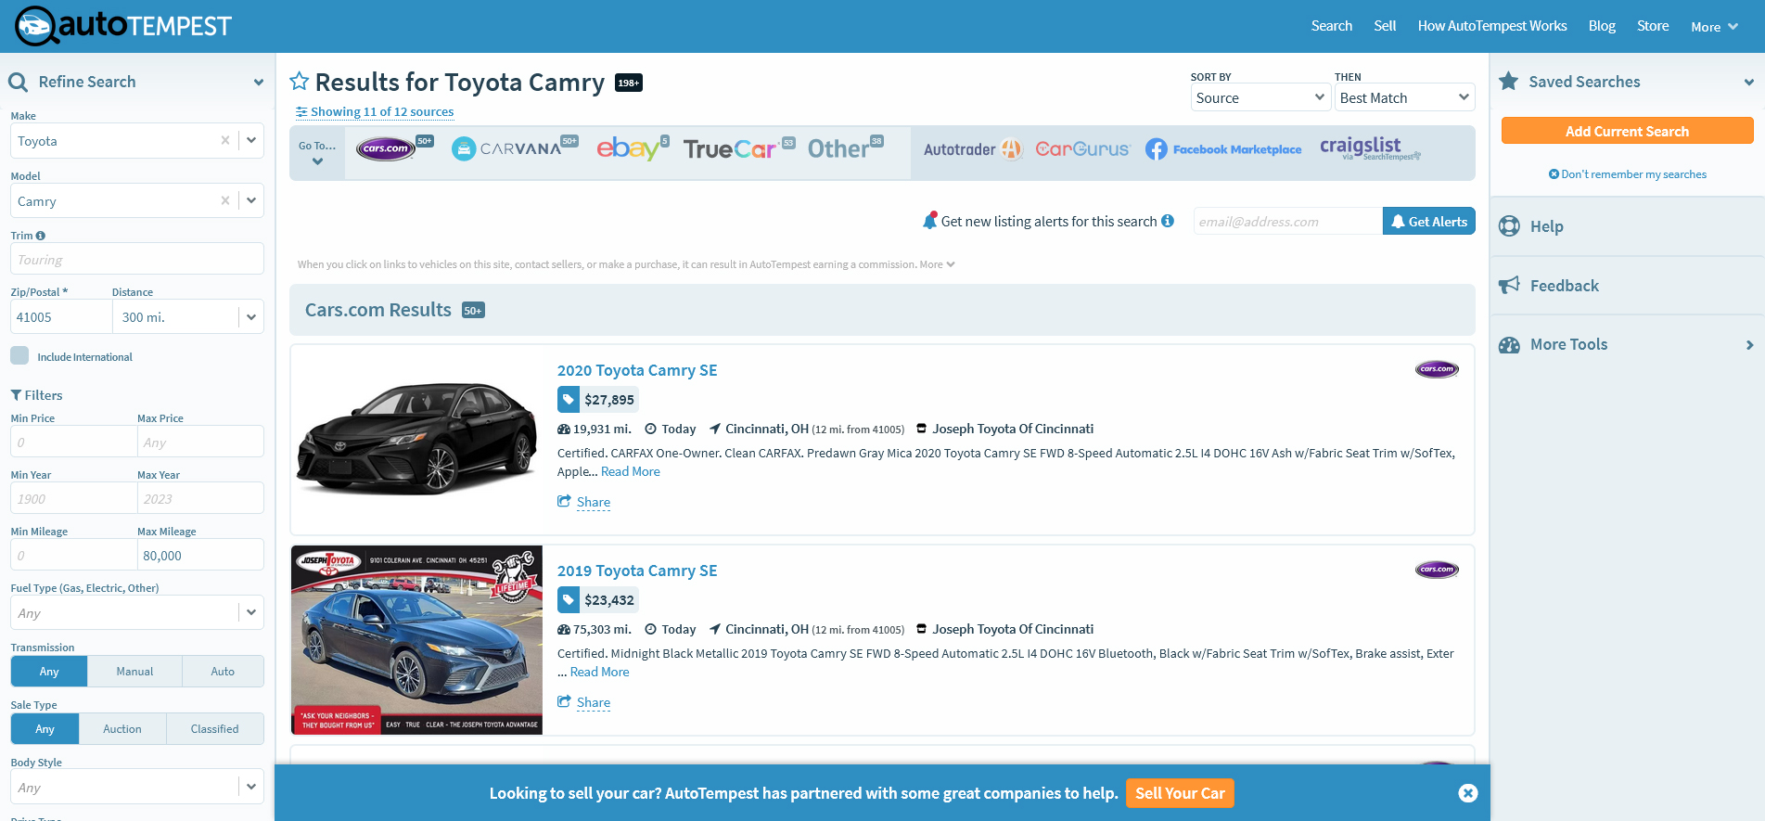Screen dimensions: 1765x821
Task: Open the Feedback panel
Action: 1627,286
